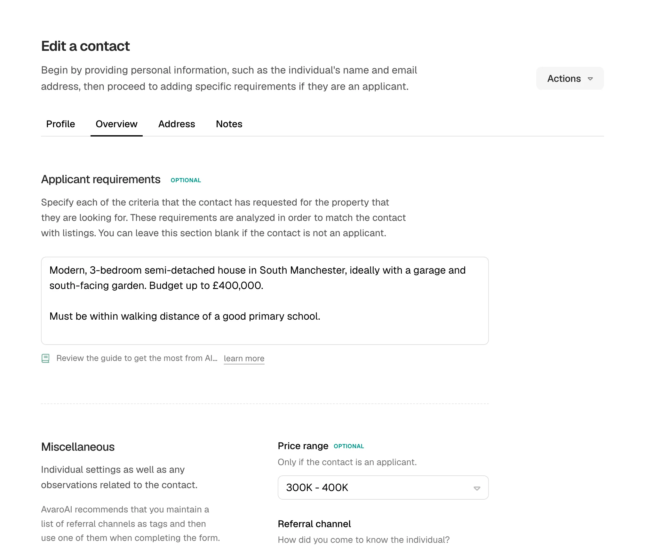Click the Actions button

(569, 78)
